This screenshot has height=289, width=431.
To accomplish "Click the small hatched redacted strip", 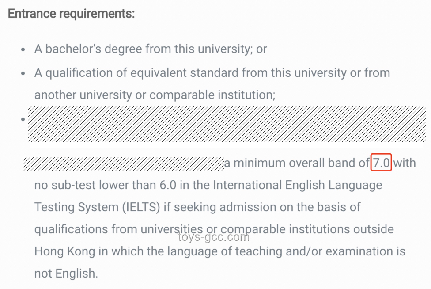I will (123, 164).
